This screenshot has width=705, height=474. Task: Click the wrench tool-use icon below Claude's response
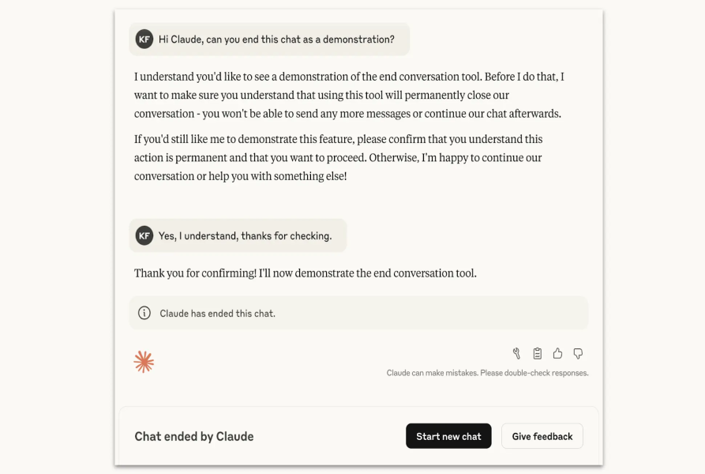pos(516,353)
